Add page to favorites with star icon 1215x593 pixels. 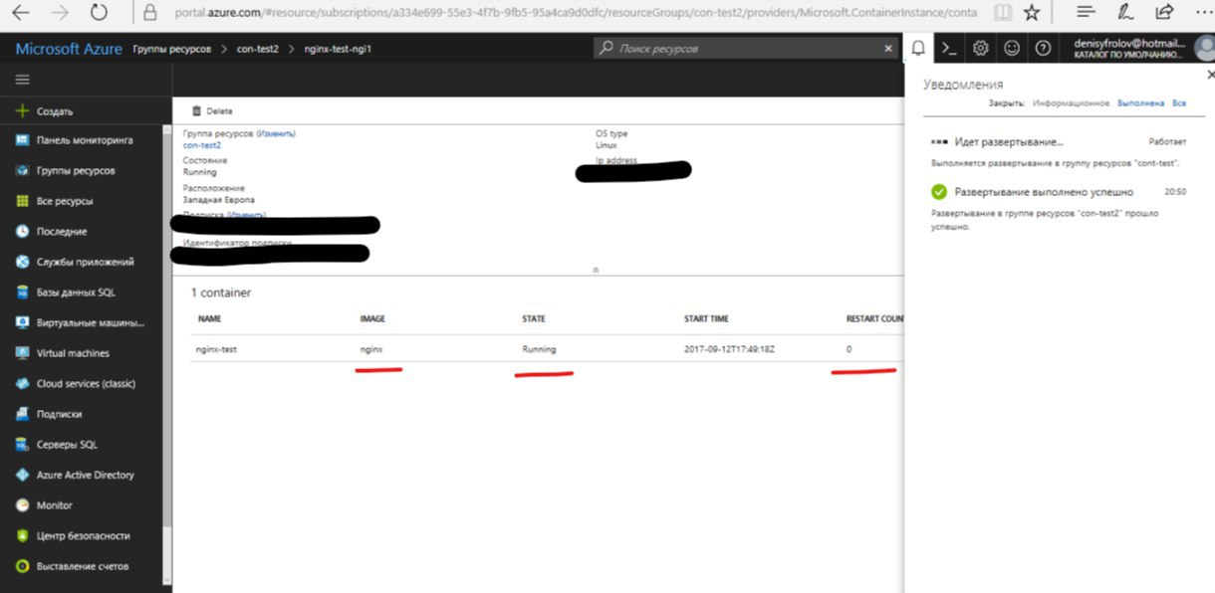tap(1032, 13)
